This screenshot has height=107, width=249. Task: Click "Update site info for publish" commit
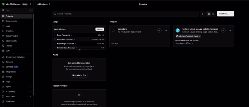tap(187, 41)
